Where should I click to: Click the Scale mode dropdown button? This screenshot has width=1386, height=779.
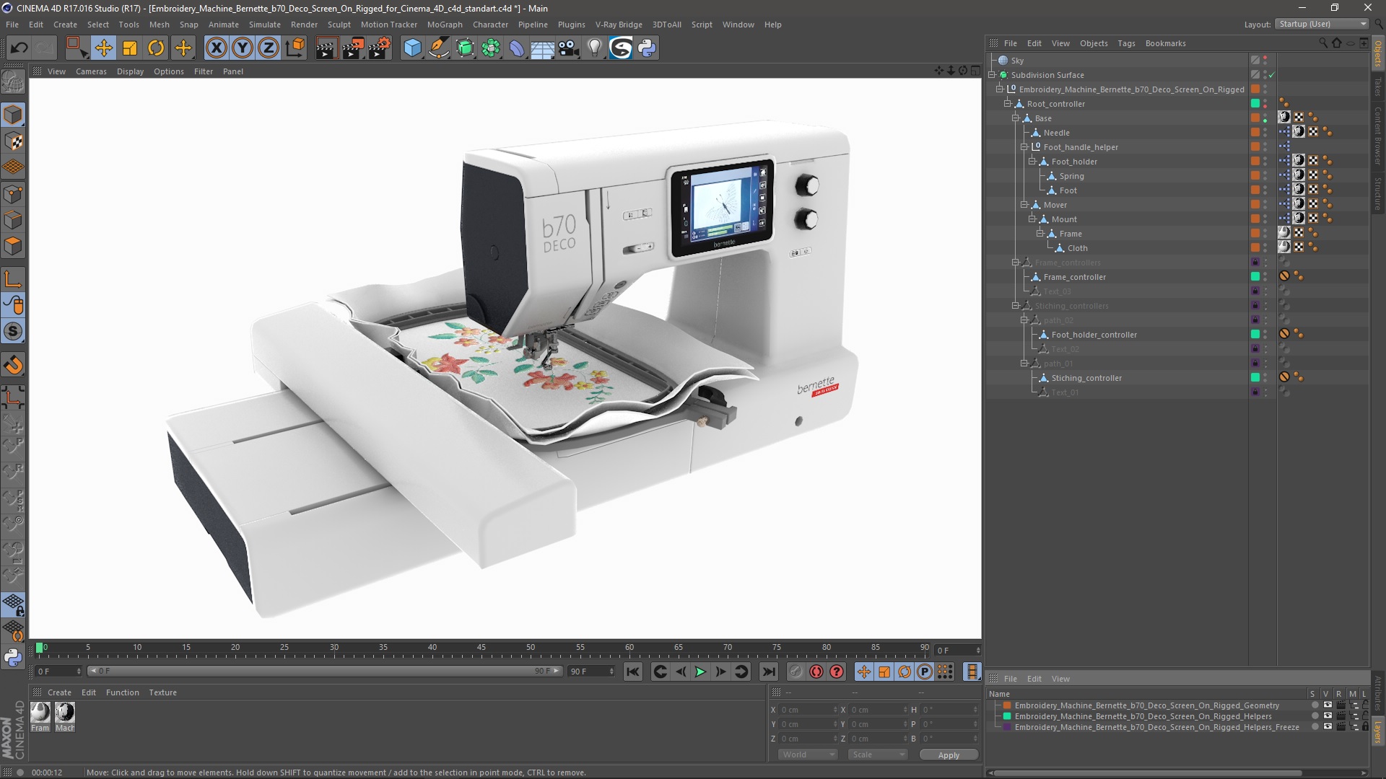[878, 754]
